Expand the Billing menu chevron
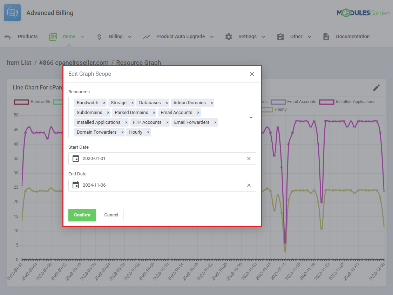Viewport: 393px width, 295px height. pos(130,37)
